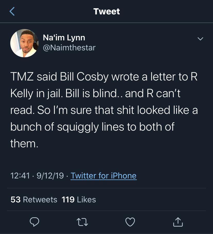
Task: Click the 9/12/19 date
Action: [x=50, y=176]
